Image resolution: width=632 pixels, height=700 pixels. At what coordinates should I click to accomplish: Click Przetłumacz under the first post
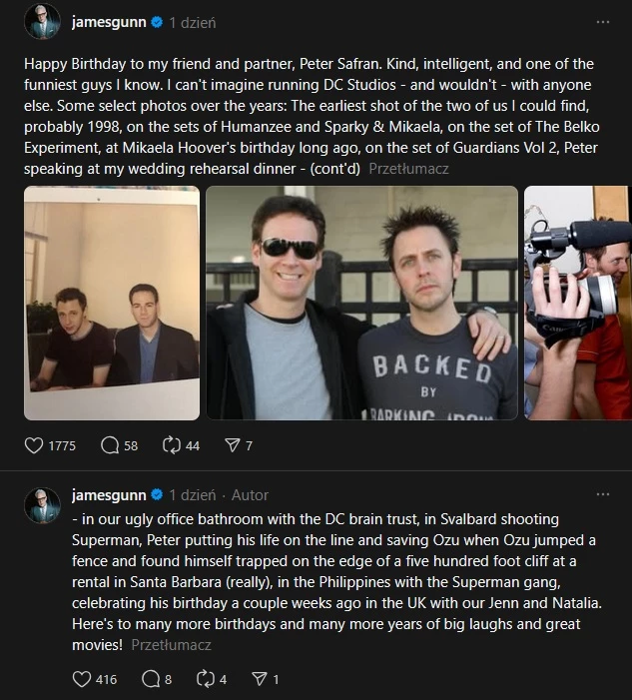coord(408,169)
